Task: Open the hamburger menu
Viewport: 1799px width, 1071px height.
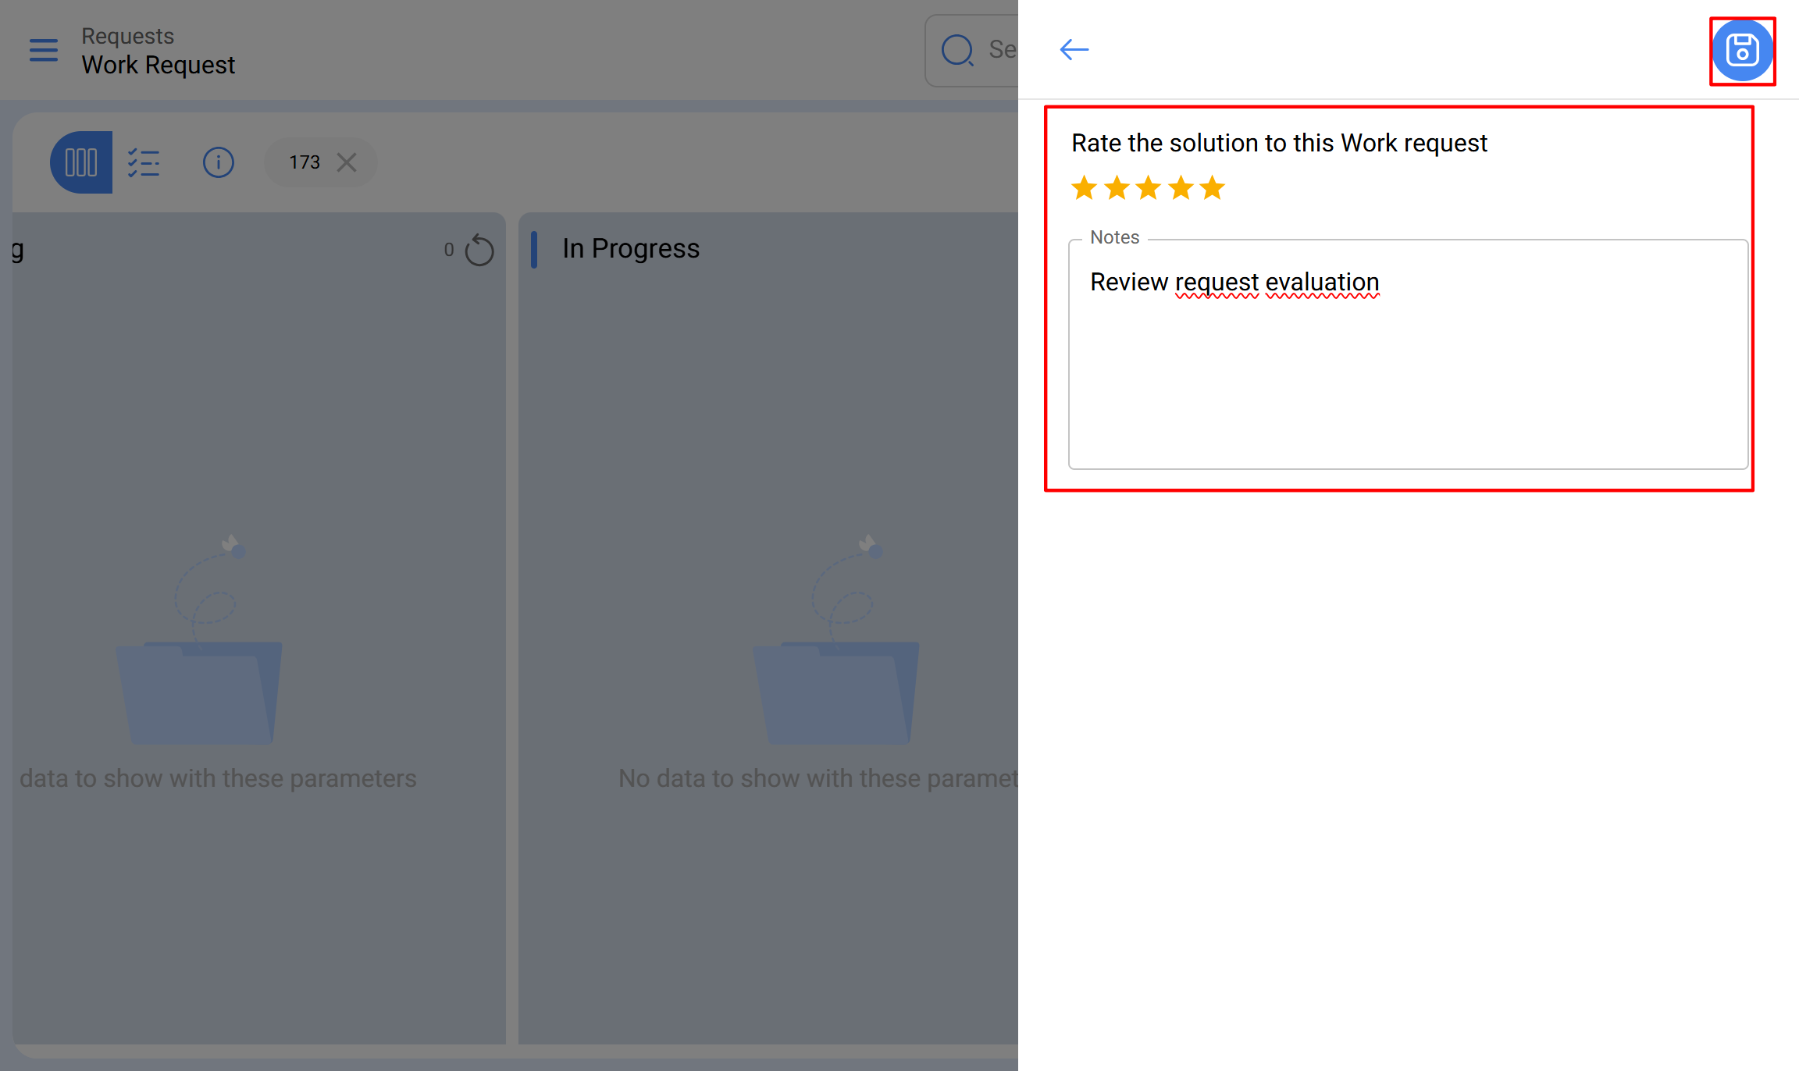Action: (44, 50)
